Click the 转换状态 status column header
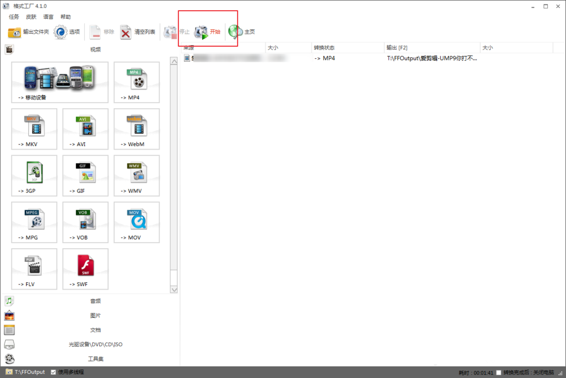Image resolution: width=566 pixels, height=378 pixels. pos(348,48)
